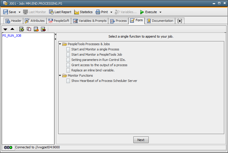Screen dimensions: 228x153
Task: Expand the left panel with the right splitter arrow
Action: pos(56,39)
